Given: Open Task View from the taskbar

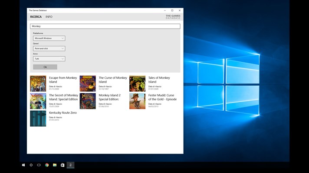Looking at the screenshot, I should pos(39,165).
